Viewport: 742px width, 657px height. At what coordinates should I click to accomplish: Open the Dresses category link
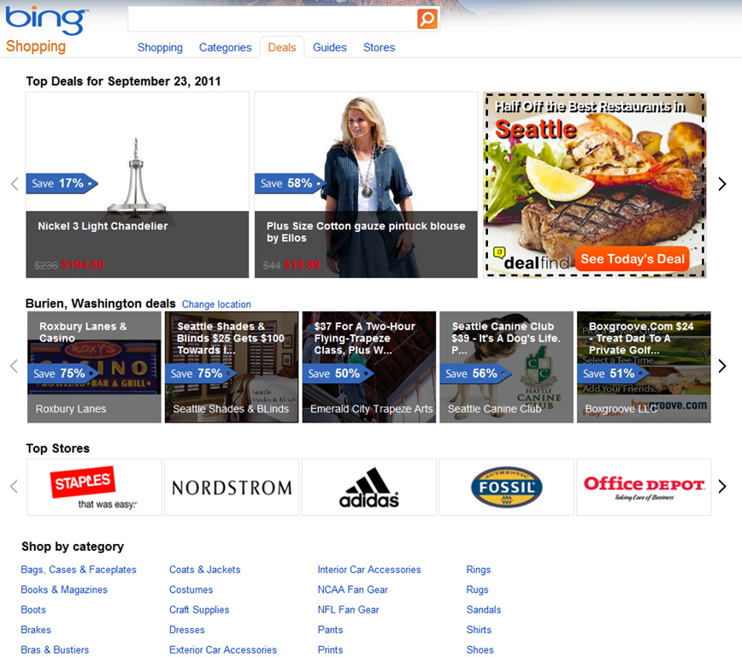point(187,630)
